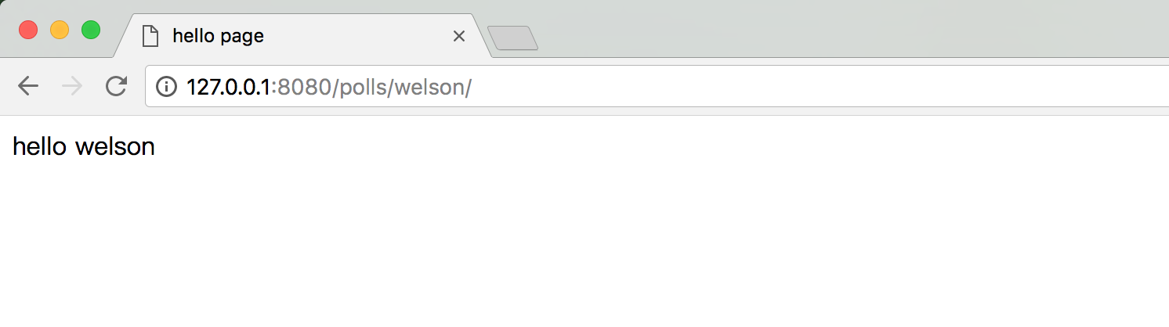
Task: Click the word "welson" in the page body
Action: coord(115,146)
